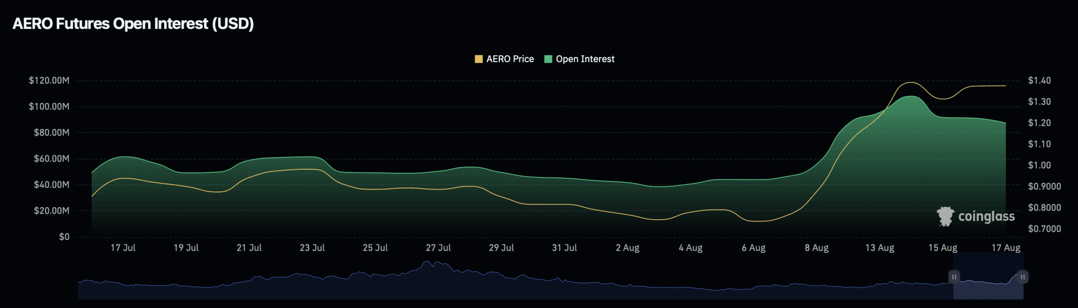
Task: Click the $0 y-axis label
Action: [x=64, y=237]
